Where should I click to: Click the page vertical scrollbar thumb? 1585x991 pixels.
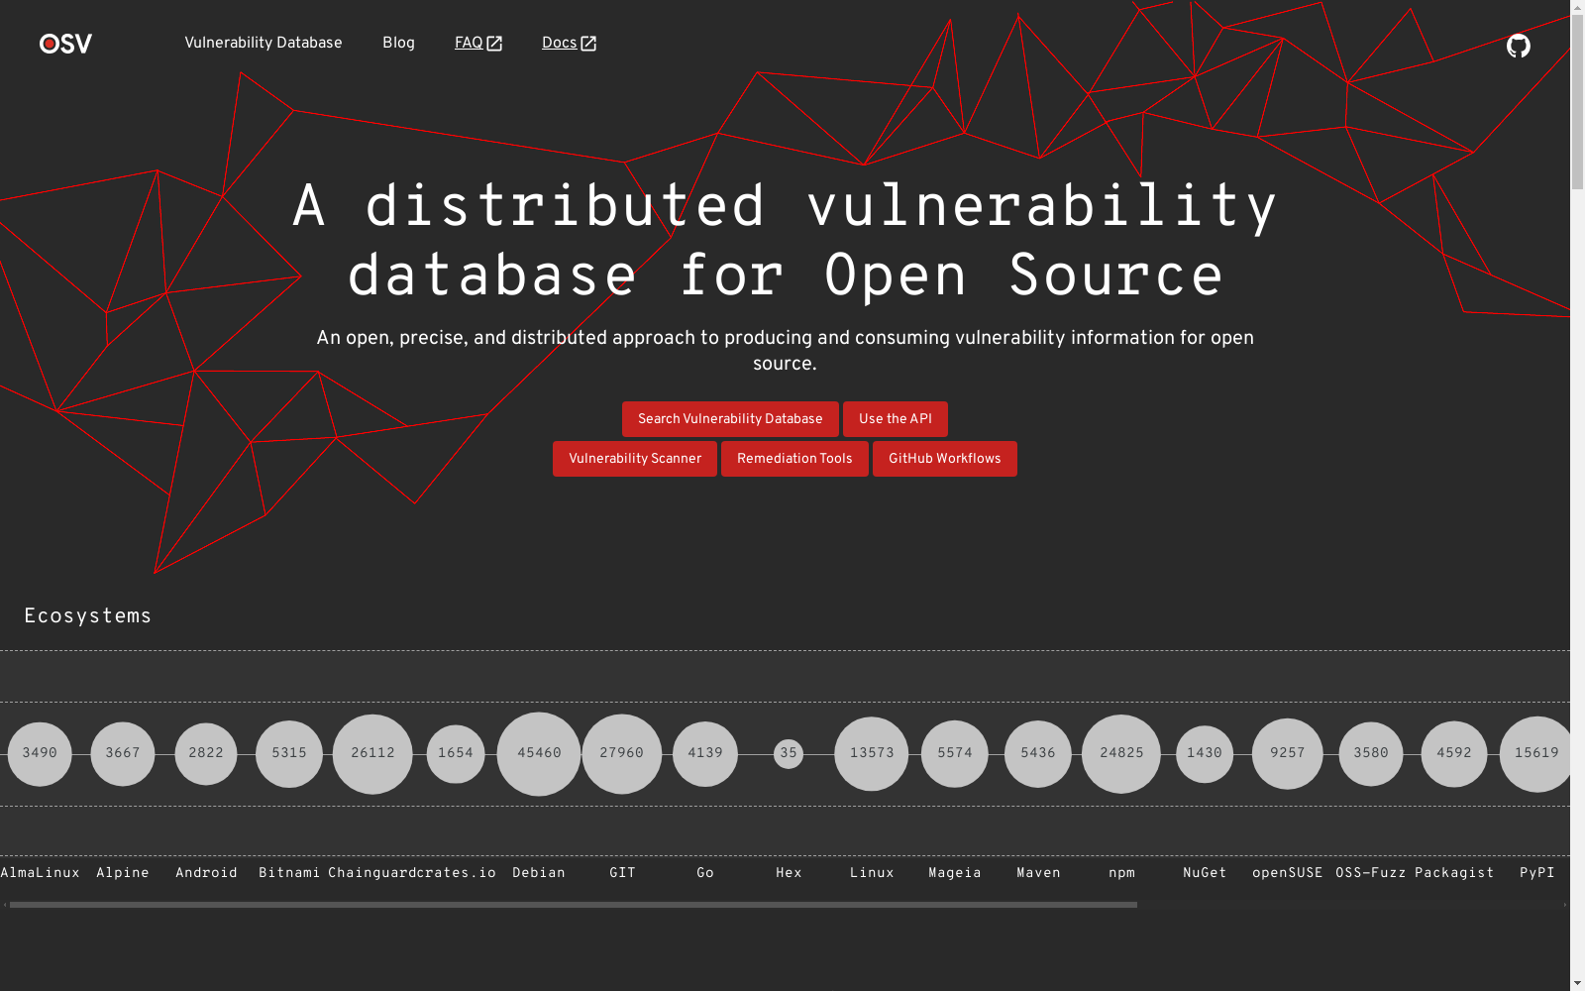[x=1577, y=102]
